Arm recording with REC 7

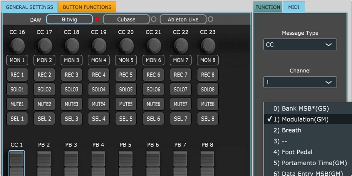pos(180,74)
